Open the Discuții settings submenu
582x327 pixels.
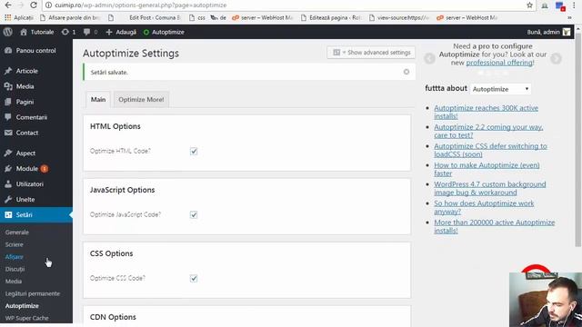click(x=15, y=269)
